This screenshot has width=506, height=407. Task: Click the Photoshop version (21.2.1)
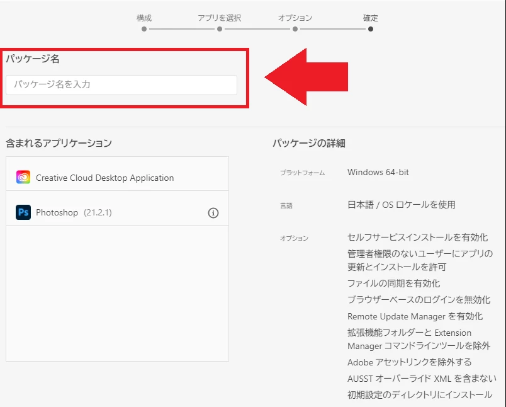pos(98,212)
